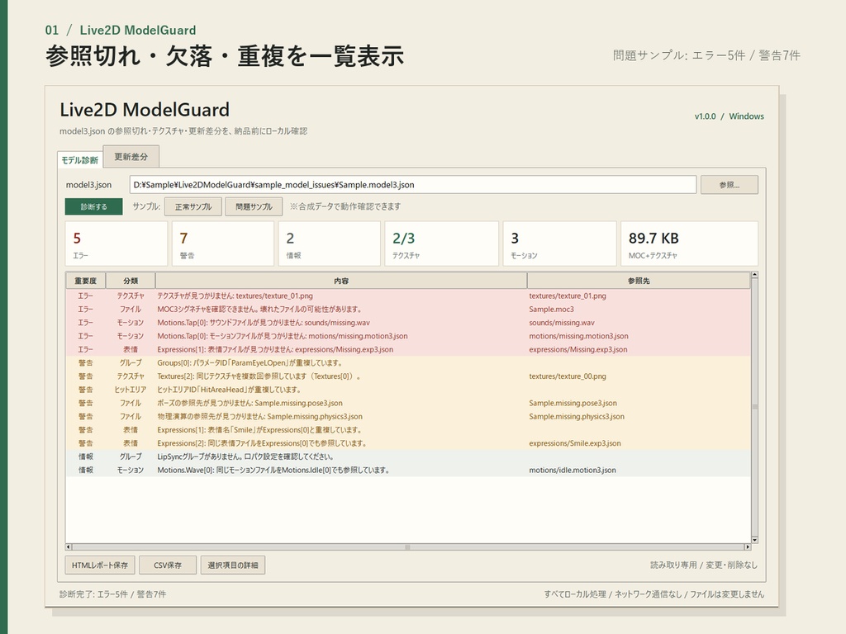This screenshot has width=846, height=634.
Task: Load the 正常サンプル sample
Action: 193,206
